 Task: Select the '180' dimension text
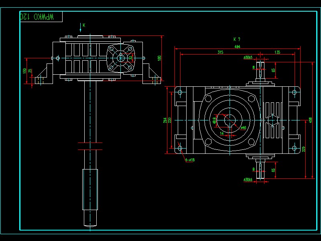[x=159, y=58]
